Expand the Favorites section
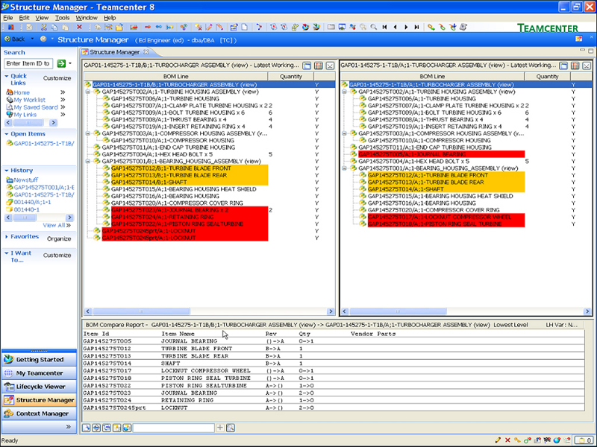 [x=7, y=236]
